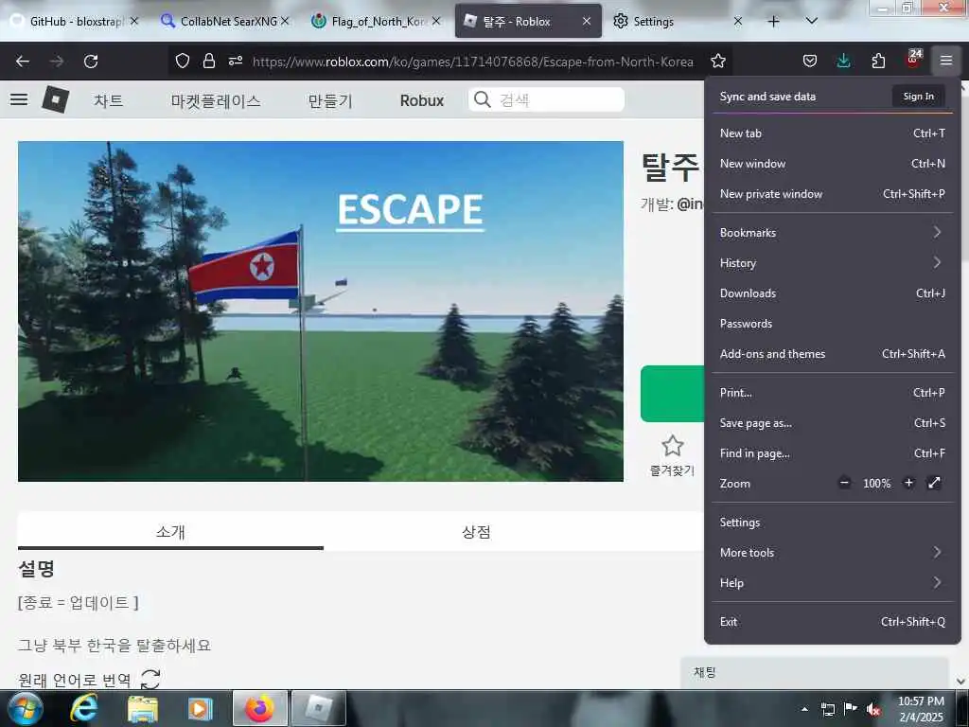
Task: Click the red extension badge showing 24
Action: coord(913,59)
